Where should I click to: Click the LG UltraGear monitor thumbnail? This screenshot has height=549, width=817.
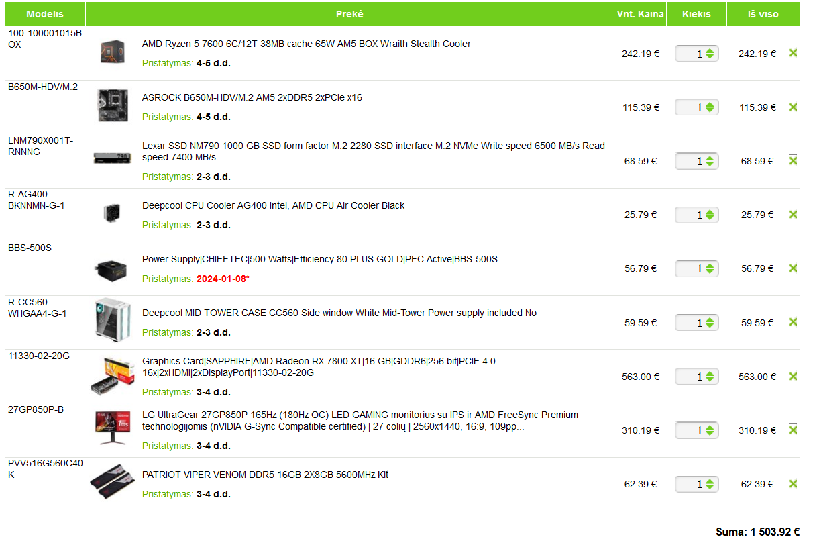112,428
